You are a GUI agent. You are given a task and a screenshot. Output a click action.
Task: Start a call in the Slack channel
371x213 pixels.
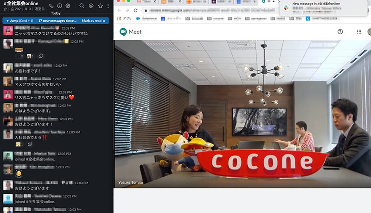pyautogui.click(x=51, y=6)
